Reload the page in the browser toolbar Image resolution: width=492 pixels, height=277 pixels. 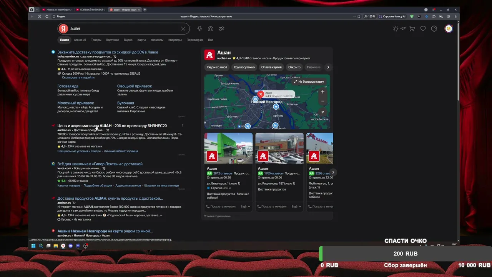(47, 17)
